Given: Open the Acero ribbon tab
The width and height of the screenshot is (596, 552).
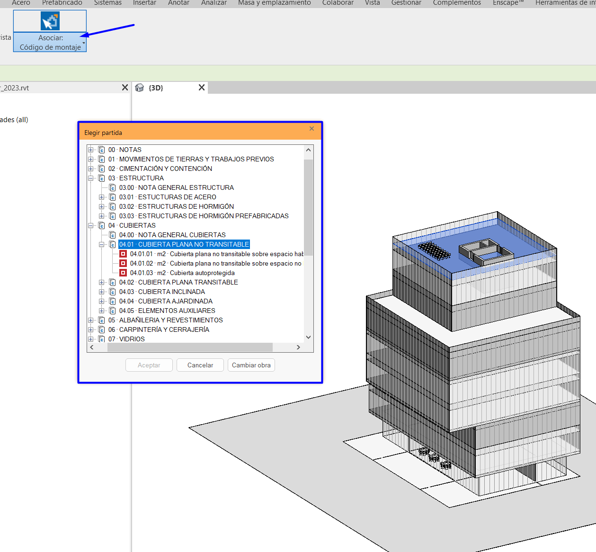Looking at the screenshot, I should pos(21,3).
